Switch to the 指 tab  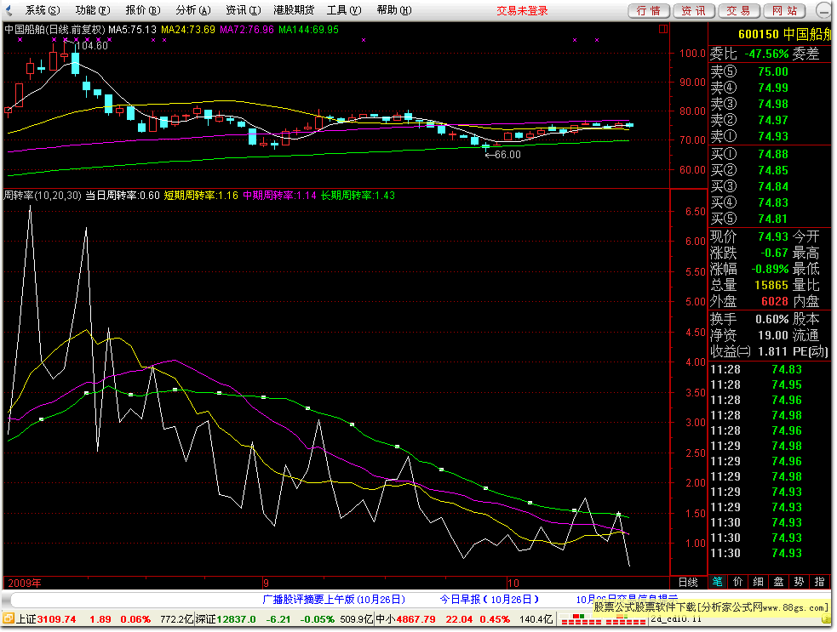click(x=819, y=582)
